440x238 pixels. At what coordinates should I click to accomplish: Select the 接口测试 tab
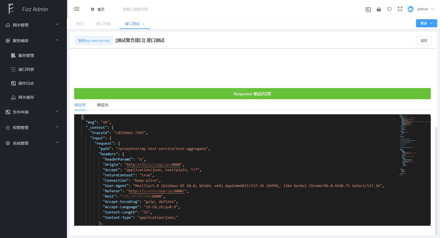click(132, 24)
